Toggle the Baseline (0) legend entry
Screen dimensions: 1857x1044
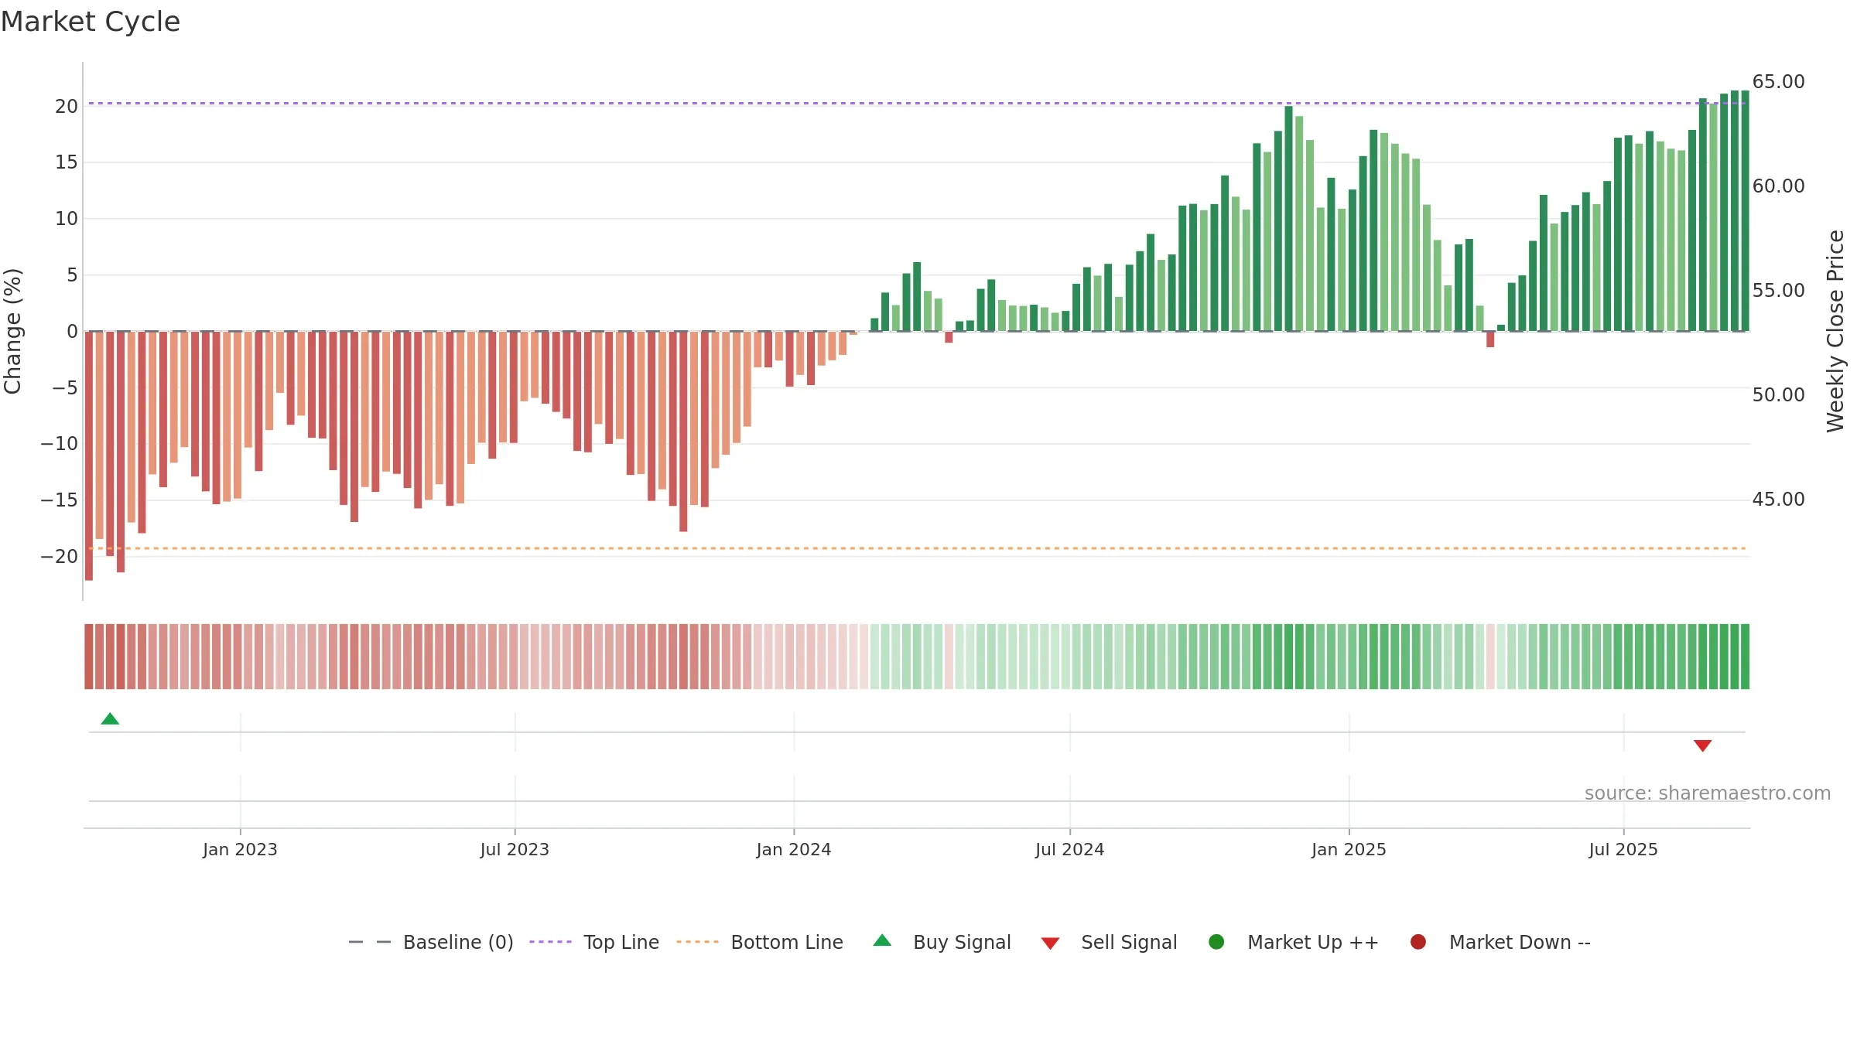pos(431,942)
